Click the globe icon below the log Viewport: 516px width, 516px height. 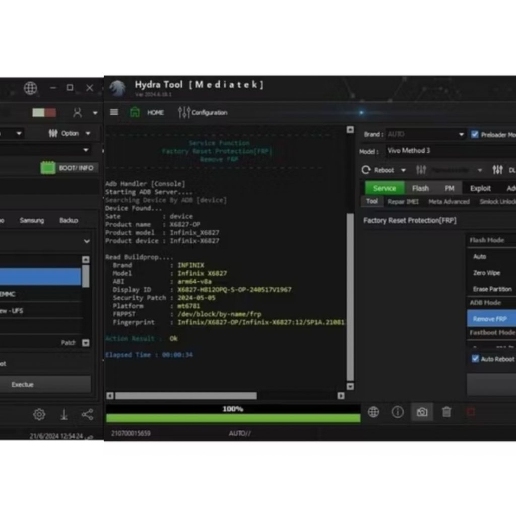[373, 412]
